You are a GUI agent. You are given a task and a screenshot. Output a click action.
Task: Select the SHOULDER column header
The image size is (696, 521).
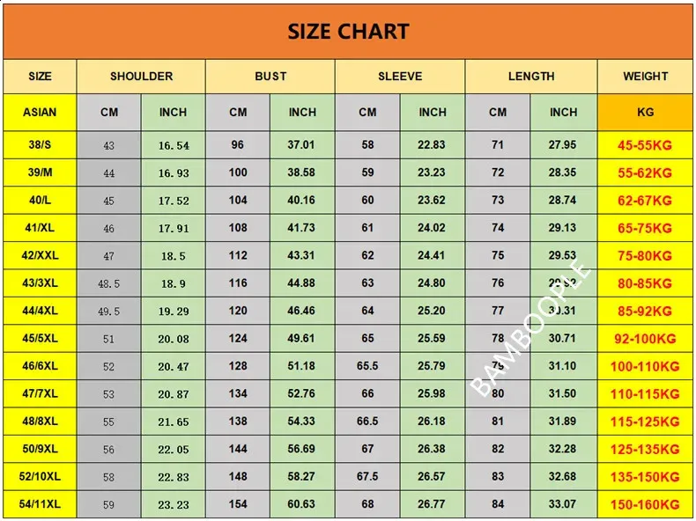[x=141, y=77]
